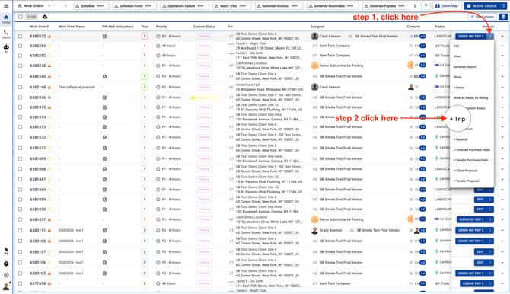The width and height of the screenshot is (510, 294).
Task: Expand row 6381874 with its chevron
Action: [x=502, y=117]
